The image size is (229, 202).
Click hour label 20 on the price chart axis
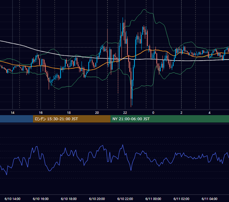97,113
